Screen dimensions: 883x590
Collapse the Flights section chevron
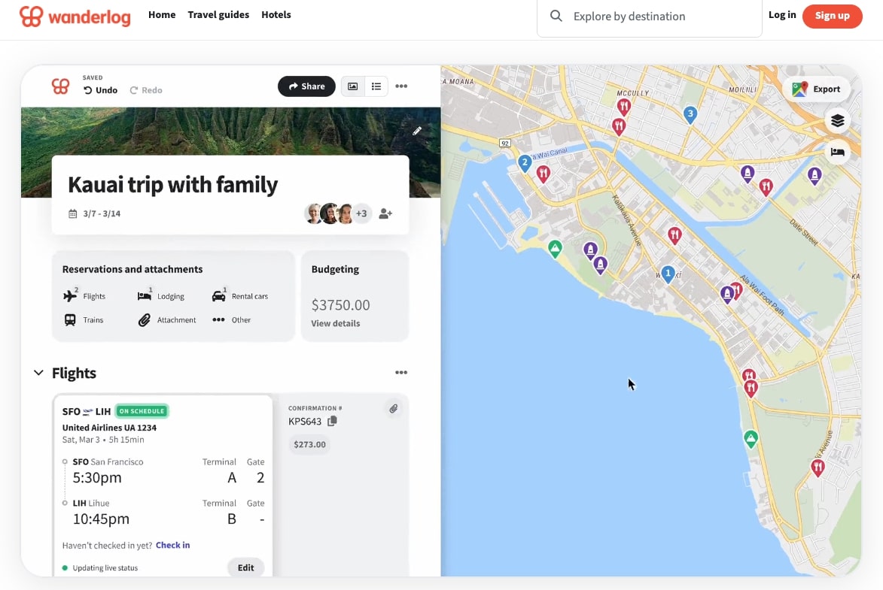38,372
